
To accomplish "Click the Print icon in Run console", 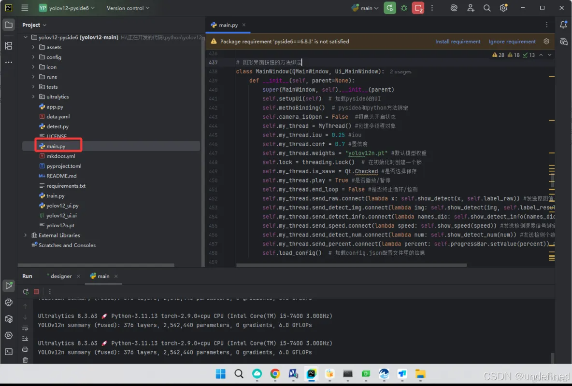I will 25,349.
